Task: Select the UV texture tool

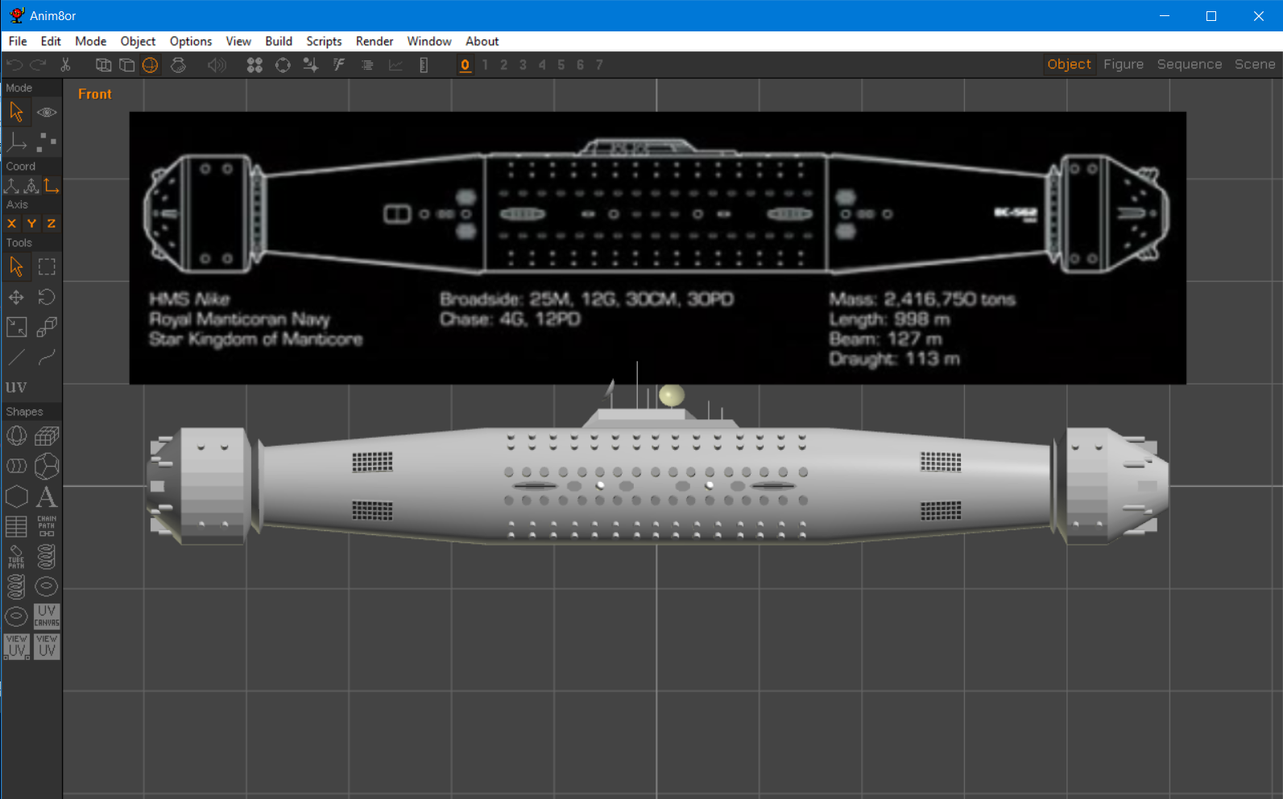Action: pyautogui.click(x=16, y=387)
